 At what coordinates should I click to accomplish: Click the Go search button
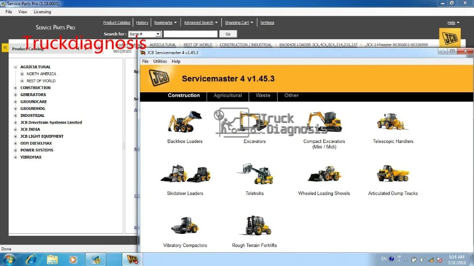(228, 34)
